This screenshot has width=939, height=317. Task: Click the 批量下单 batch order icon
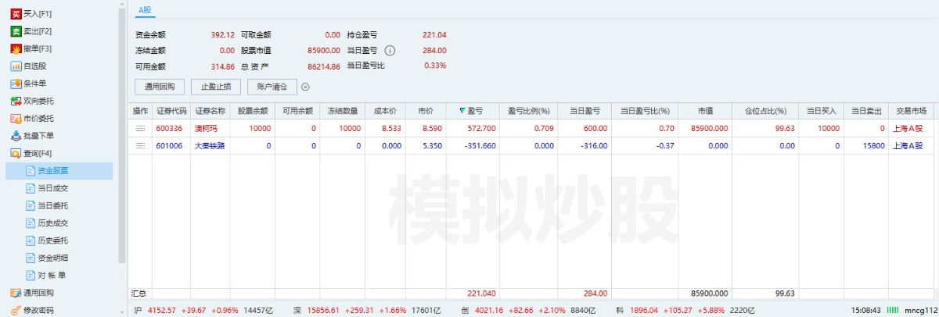(15, 136)
